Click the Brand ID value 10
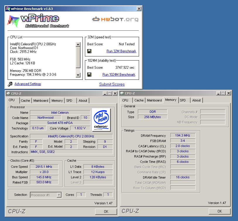This screenshot has width=238, height=221. pyautogui.click(x=85, y=118)
